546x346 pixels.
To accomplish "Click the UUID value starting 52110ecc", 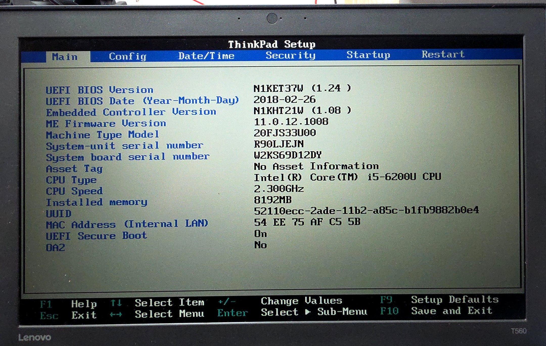I will pyautogui.click(x=366, y=210).
